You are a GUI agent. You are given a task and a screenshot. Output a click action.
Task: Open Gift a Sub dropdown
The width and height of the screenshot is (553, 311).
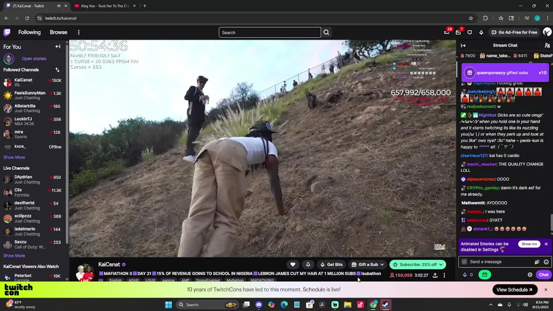[x=368, y=264]
